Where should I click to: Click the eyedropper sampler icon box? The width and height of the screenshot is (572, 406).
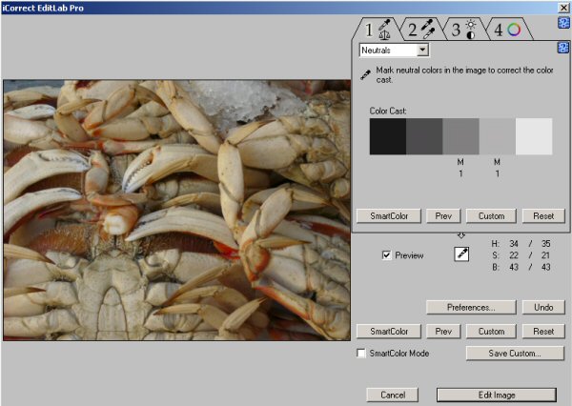461,254
